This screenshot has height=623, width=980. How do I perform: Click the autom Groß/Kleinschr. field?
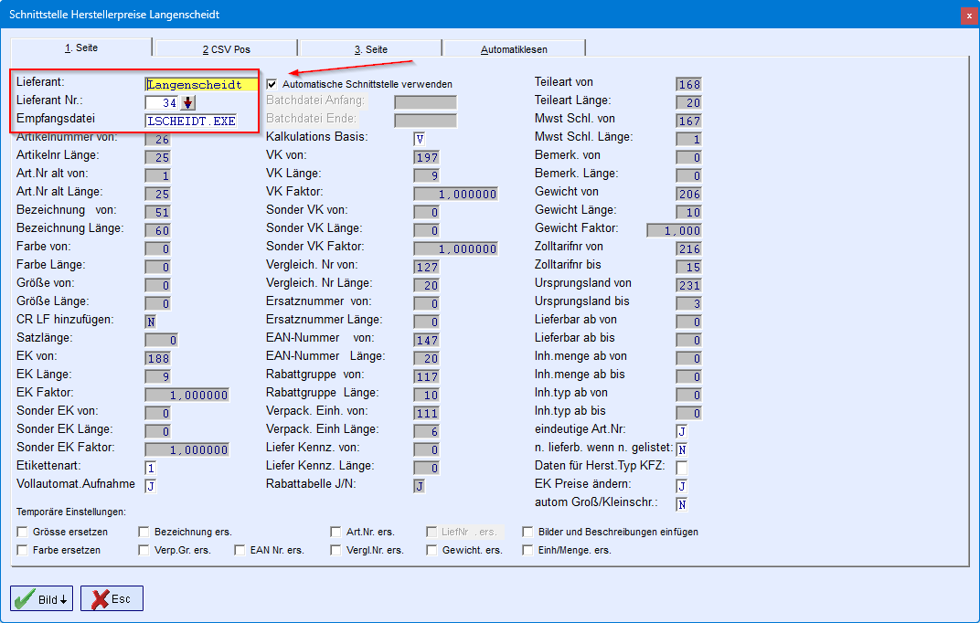click(x=682, y=504)
